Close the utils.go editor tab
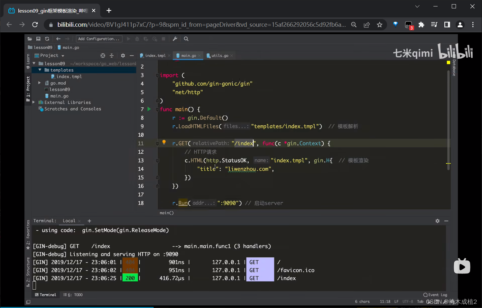 click(232, 56)
